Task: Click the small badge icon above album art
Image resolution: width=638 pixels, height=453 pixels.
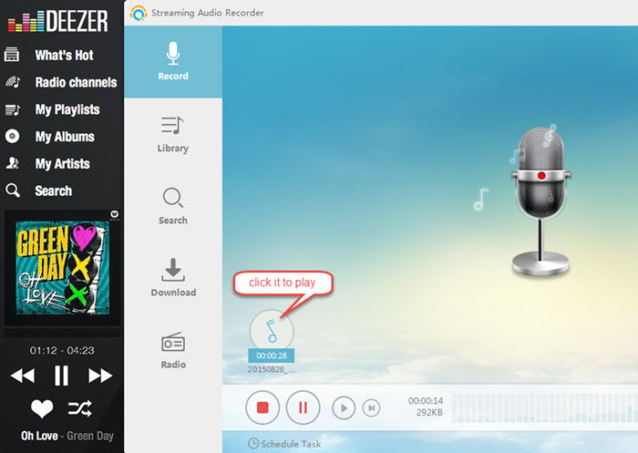Action: click(x=115, y=214)
